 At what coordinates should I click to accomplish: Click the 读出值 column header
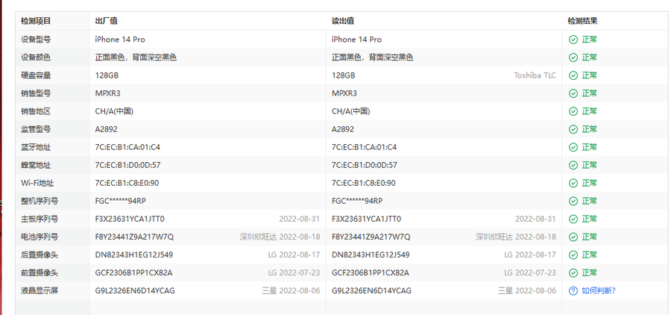343,21
